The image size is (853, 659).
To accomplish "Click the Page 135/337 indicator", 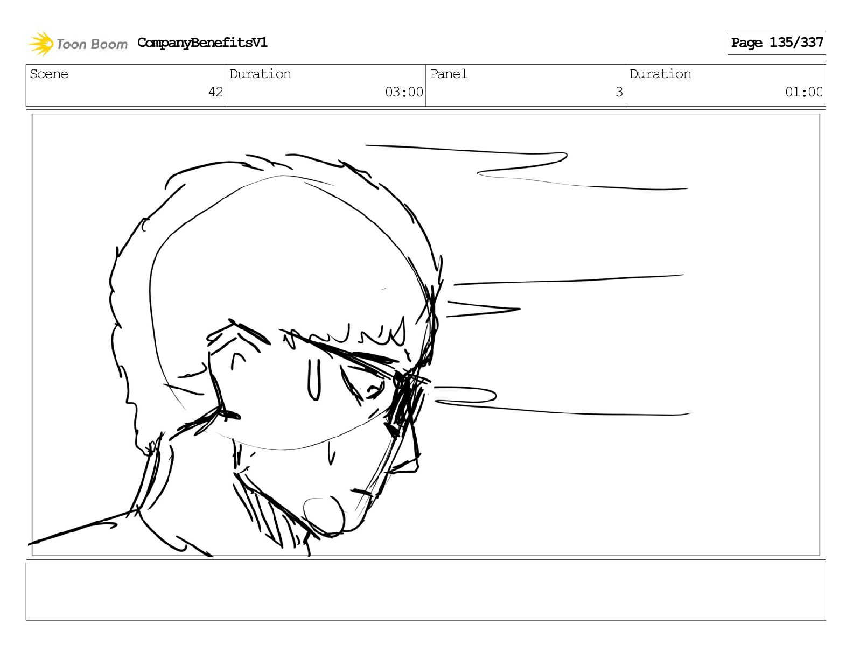I will coord(777,43).
